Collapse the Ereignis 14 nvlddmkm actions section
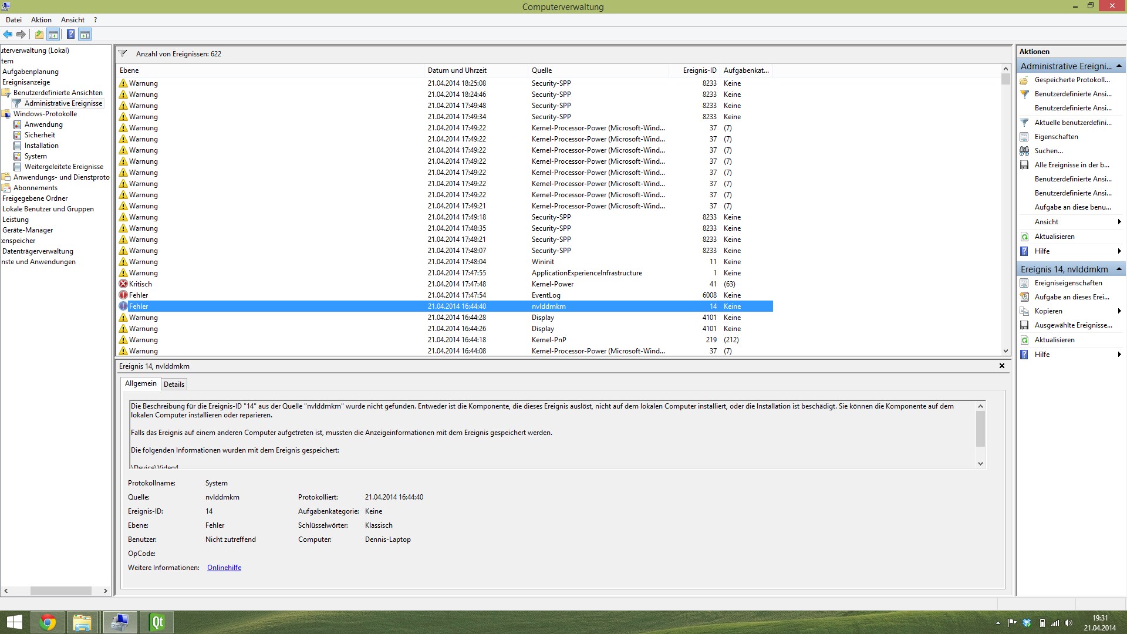The height and width of the screenshot is (634, 1127). click(1119, 269)
